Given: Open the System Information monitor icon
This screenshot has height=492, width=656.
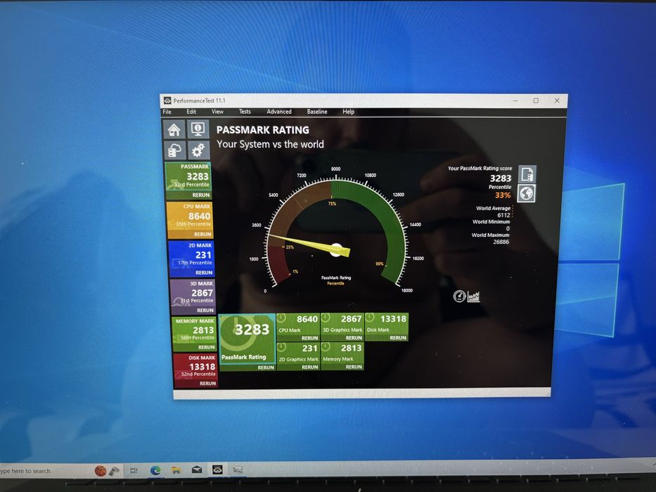Looking at the screenshot, I should 198,129.
